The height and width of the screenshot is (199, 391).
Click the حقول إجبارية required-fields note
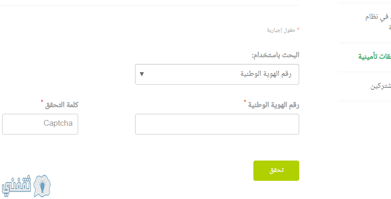click(x=282, y=30)
